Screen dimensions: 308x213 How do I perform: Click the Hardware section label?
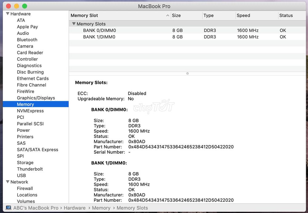tap(20, 14)
